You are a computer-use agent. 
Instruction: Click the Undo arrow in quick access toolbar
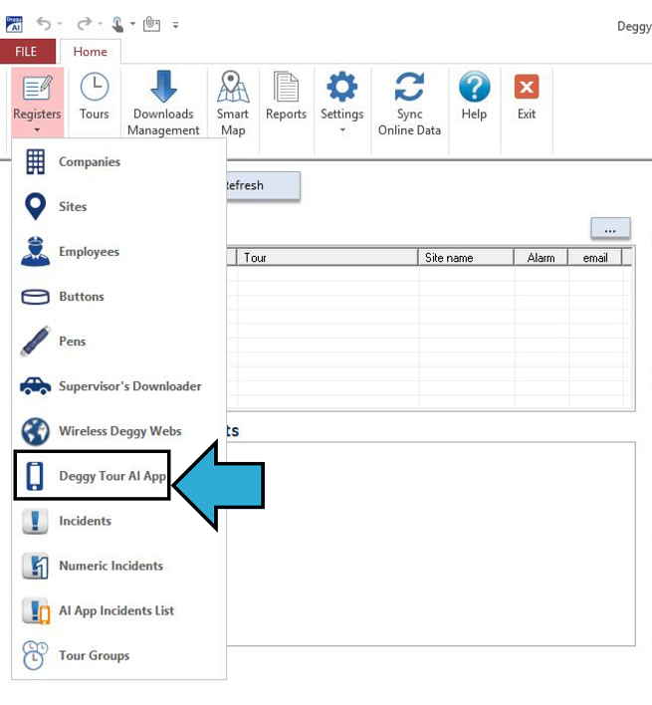44,23
